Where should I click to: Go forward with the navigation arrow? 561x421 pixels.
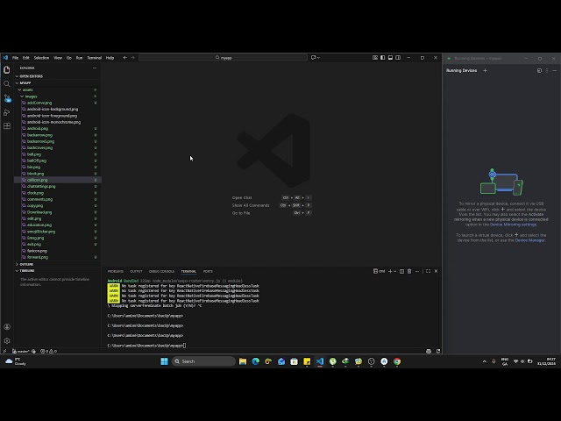click(x=132, y=58)
